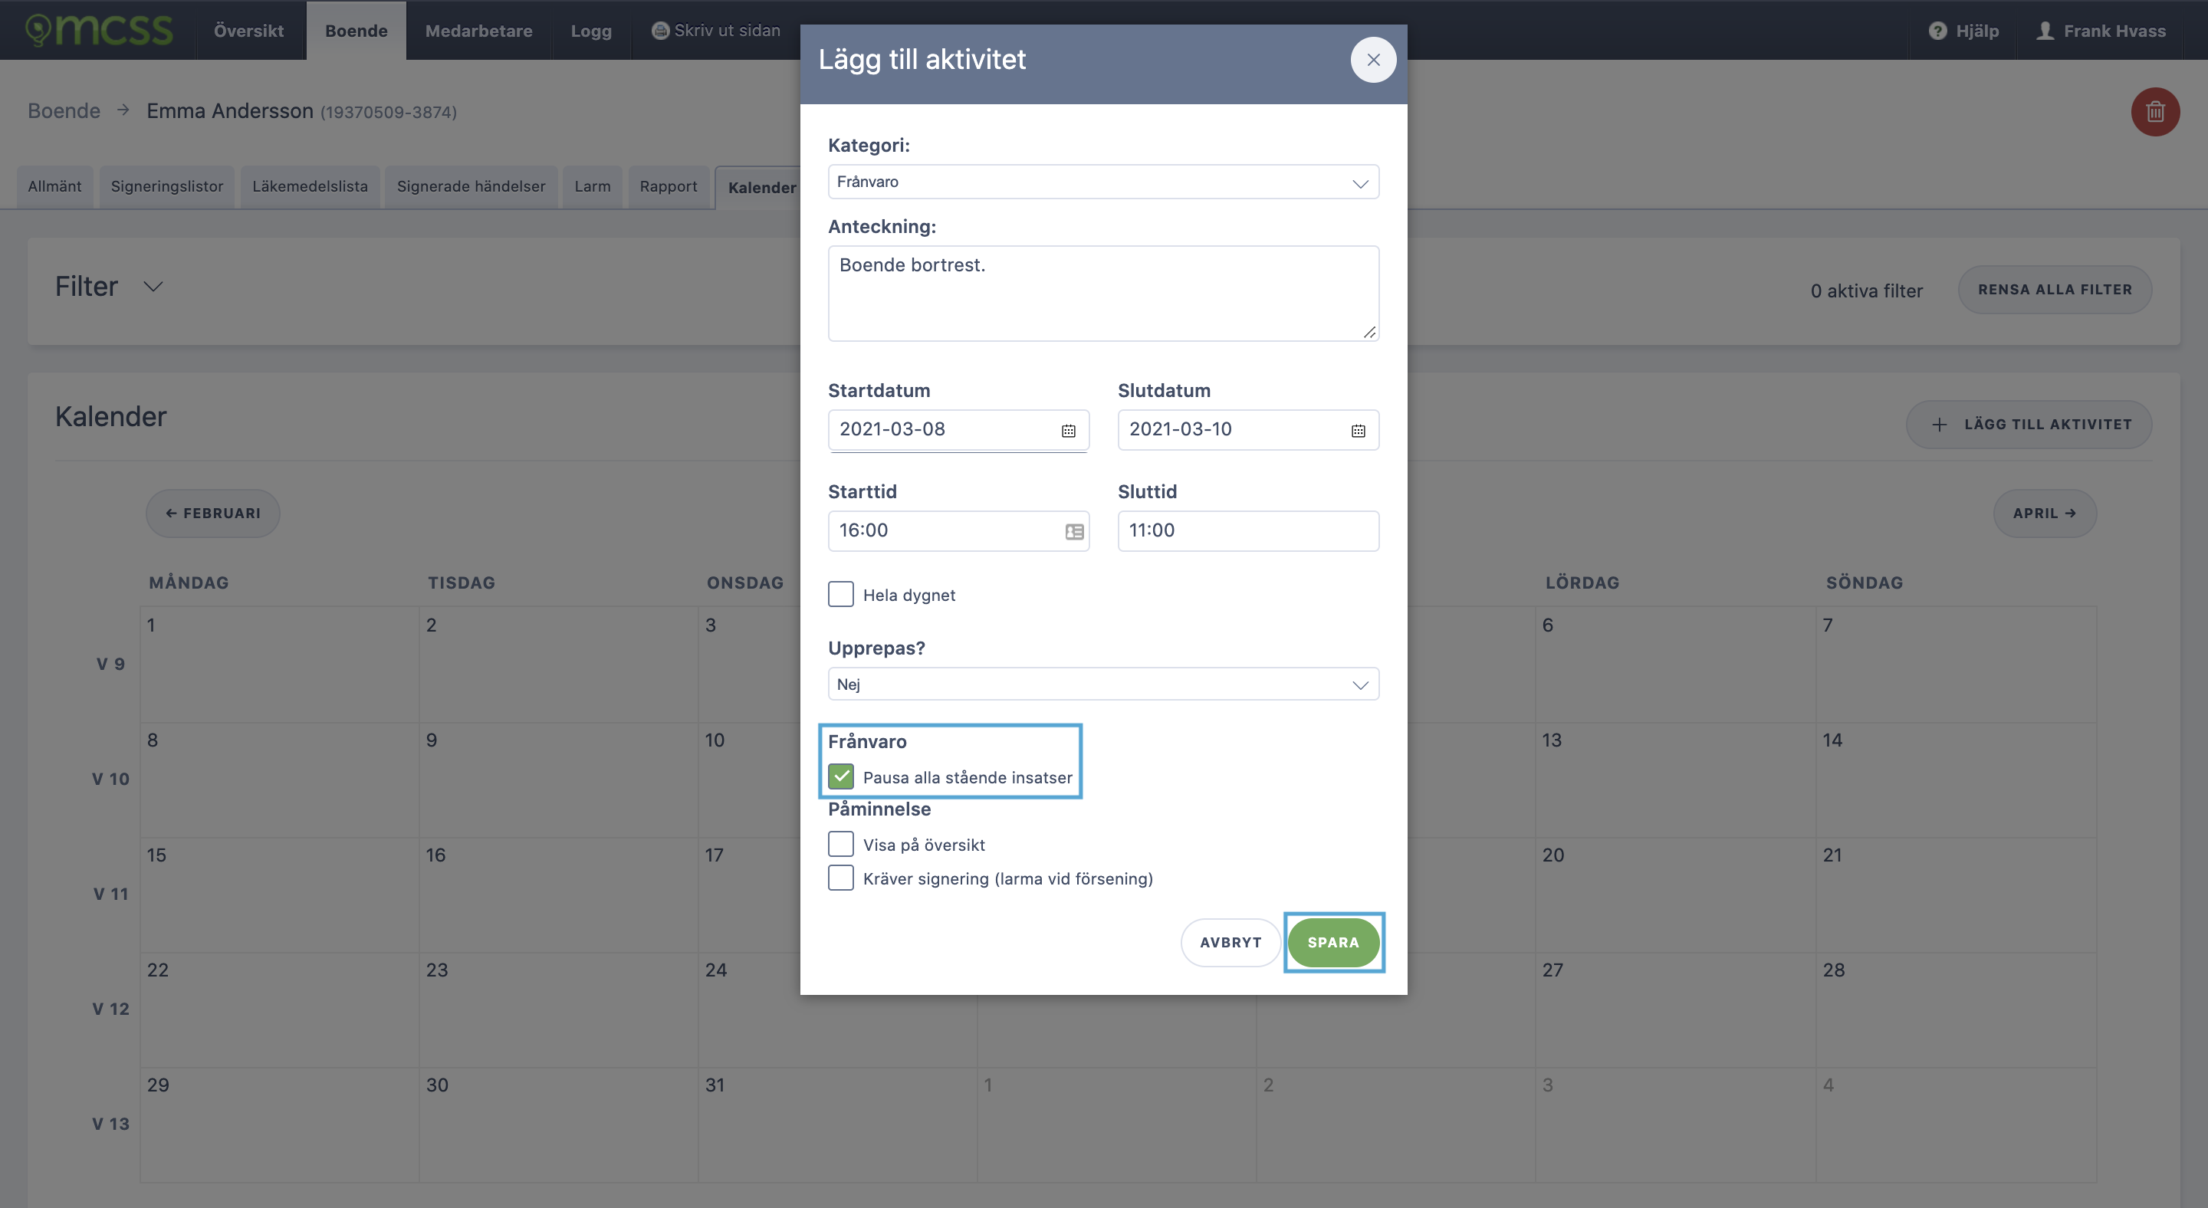This screenshot has width=2208, height=1208.
Task: Click Boende breadcrumb link
Action: tap(64, 111)
